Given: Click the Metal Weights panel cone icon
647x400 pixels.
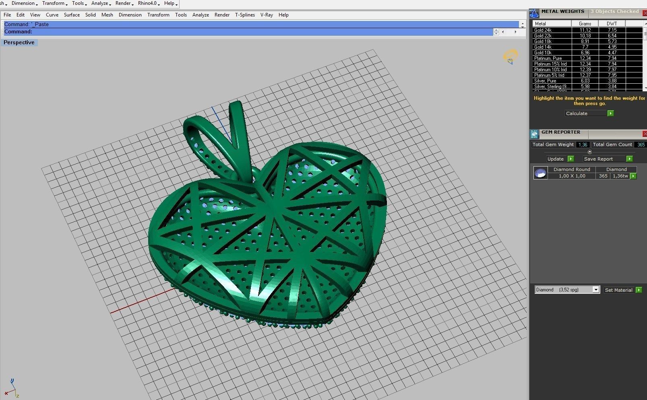Looking at the screenshot, I should click(x=534, y=14).
